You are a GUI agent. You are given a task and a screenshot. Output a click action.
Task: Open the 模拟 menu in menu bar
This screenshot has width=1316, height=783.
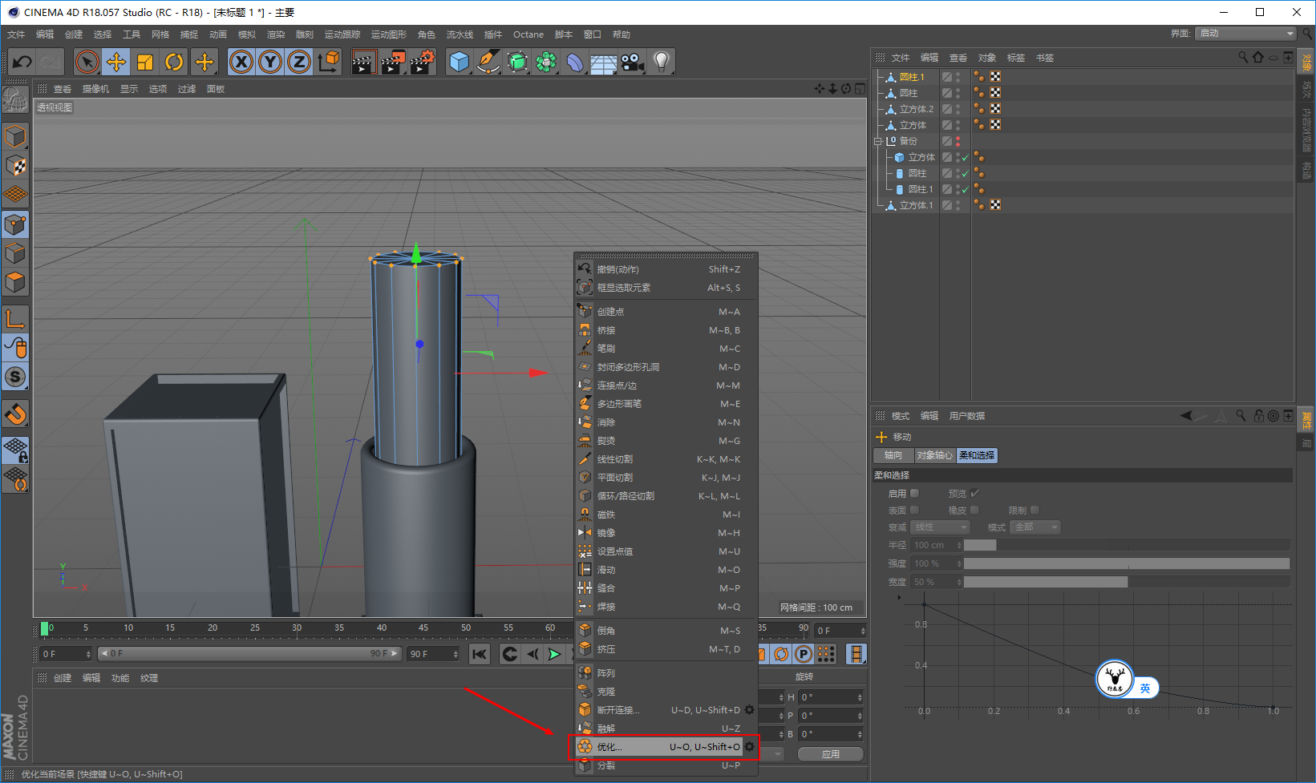click(x=247, y=34)
